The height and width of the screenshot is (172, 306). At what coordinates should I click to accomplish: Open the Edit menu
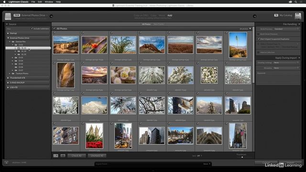pos(40,2)
